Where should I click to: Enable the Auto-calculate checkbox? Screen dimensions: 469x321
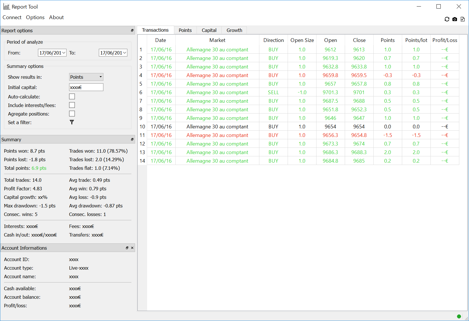coord(72,97)
